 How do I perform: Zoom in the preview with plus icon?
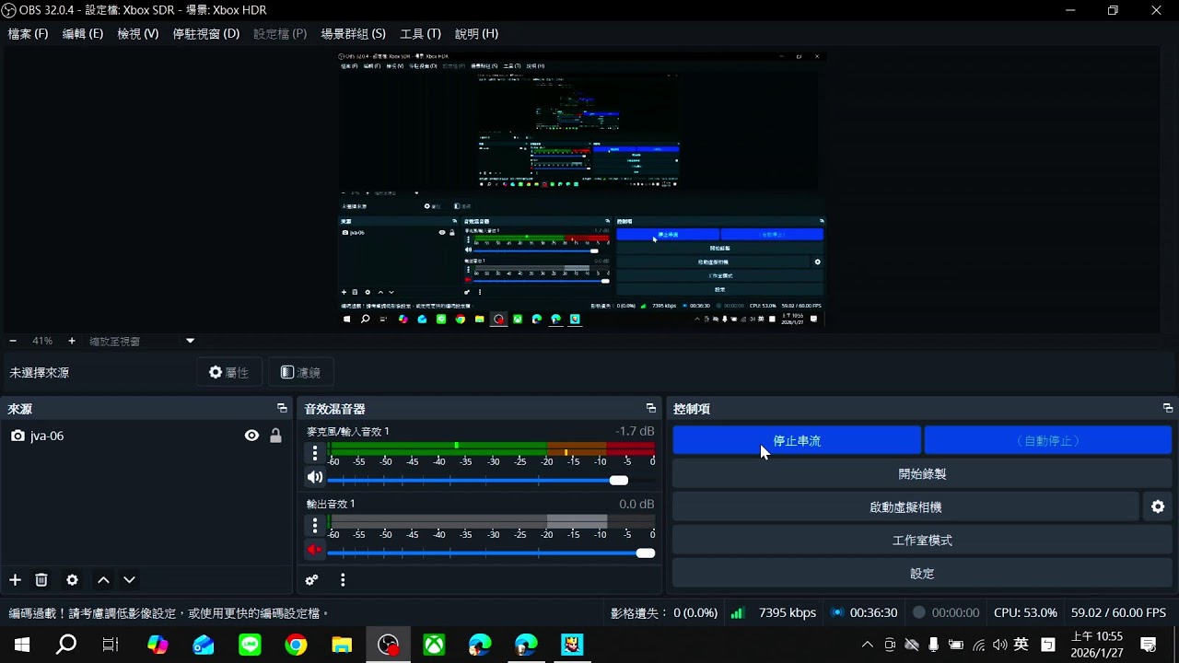[x=72, y=341]
